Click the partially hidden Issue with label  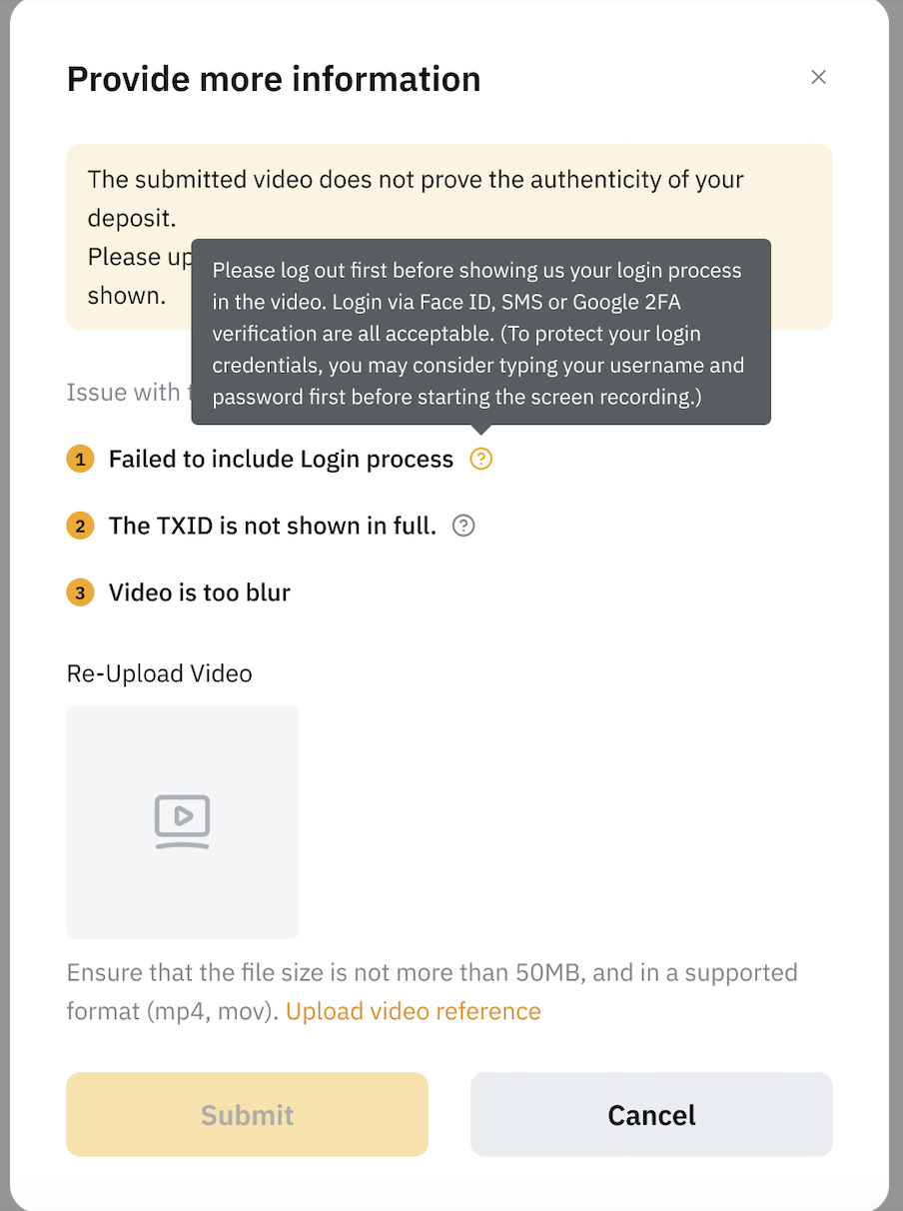pos(124,393)
